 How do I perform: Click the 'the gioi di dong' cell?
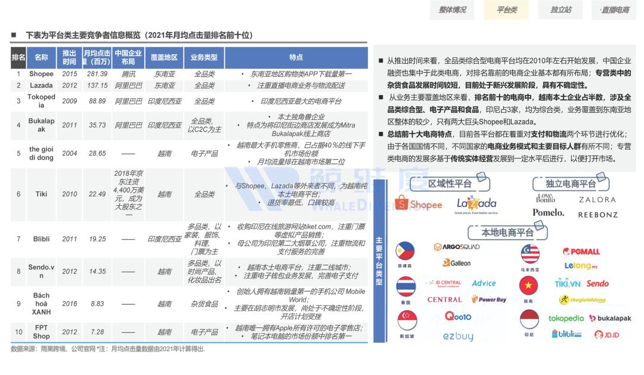(41, 153)
